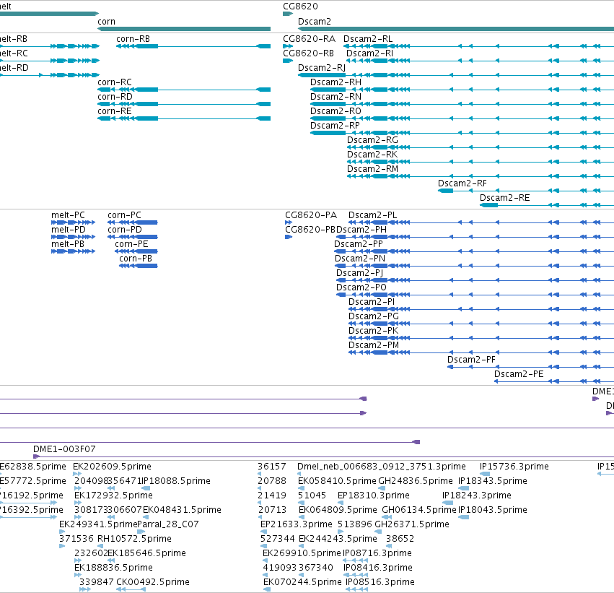Click the corn-RC transcript label
The width and height of the screenshot is (614, 593).
pyautogui.click(x=115, y=82)
